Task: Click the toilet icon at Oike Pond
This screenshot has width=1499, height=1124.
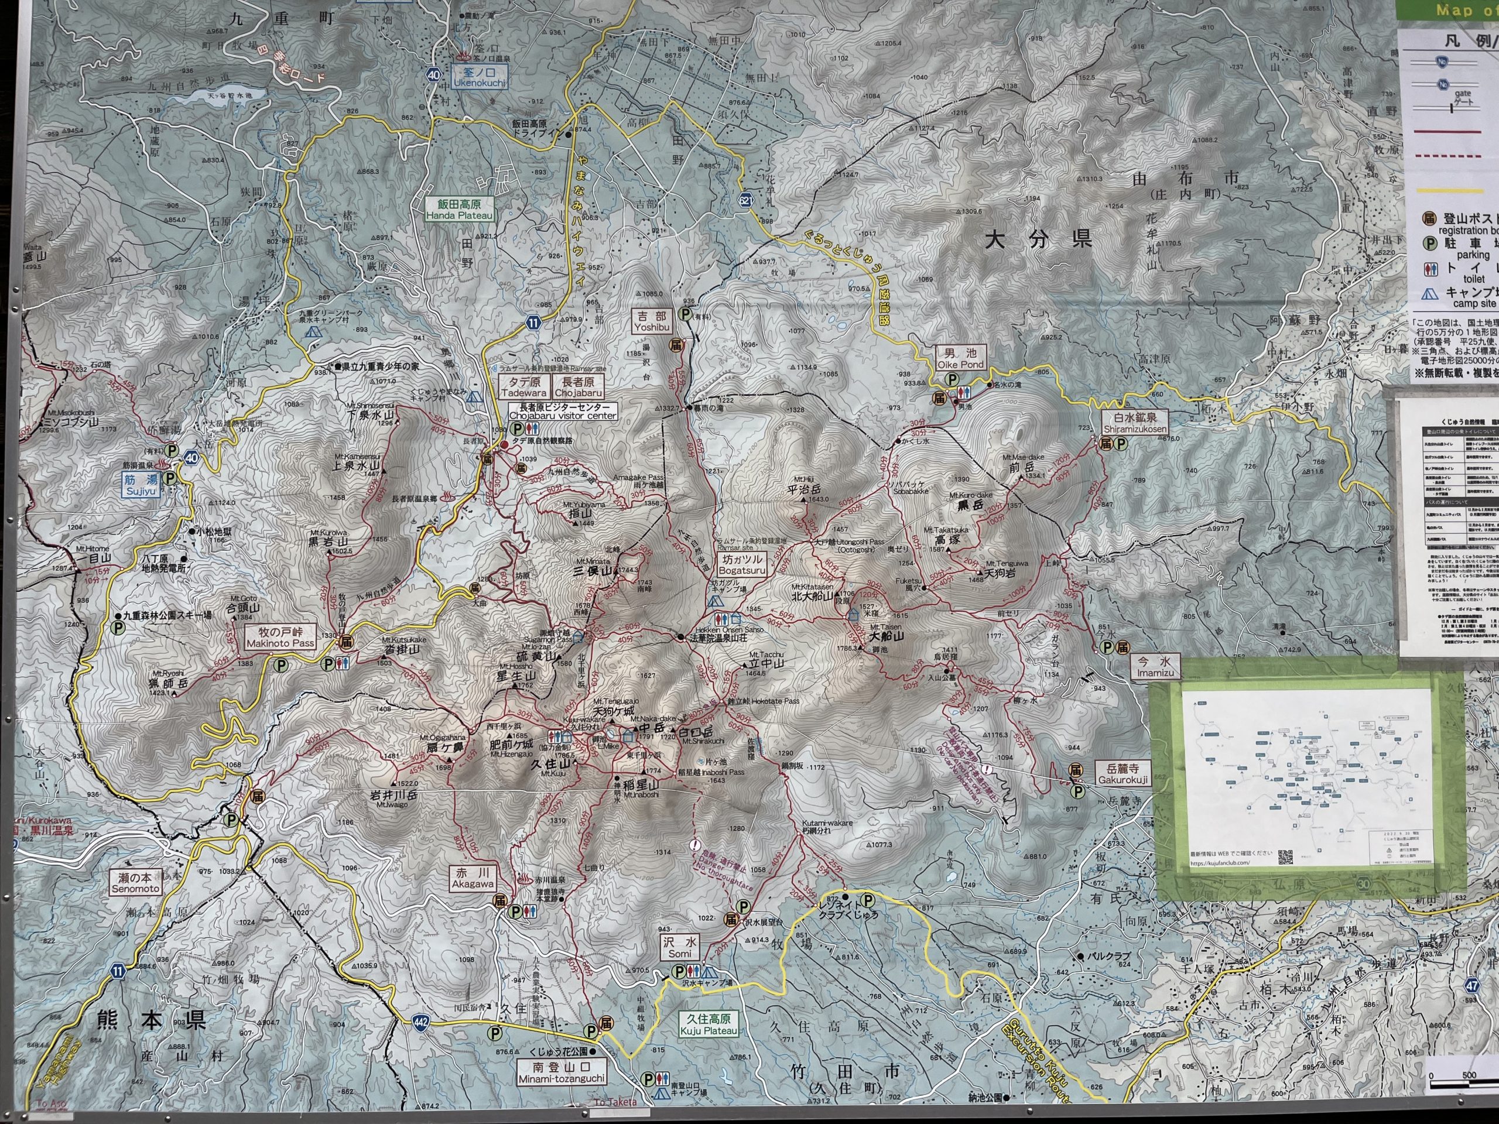Action: pyautogui.click(x=965, y=393)
